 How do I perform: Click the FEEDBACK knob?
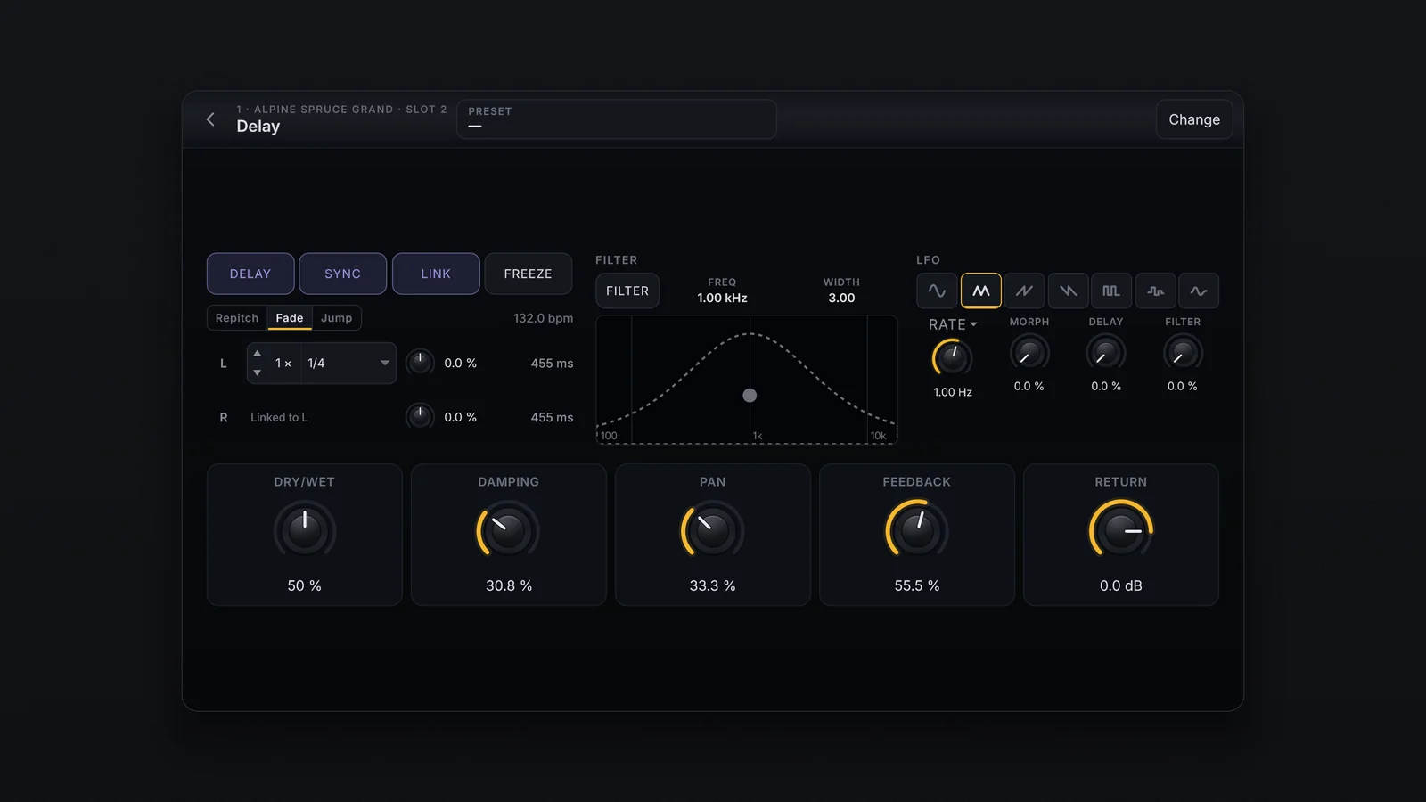916,531
